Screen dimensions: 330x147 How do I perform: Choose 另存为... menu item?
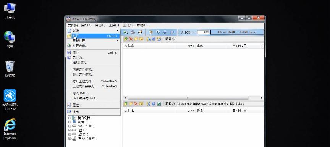pyautogui.click(x=93, y=58)
